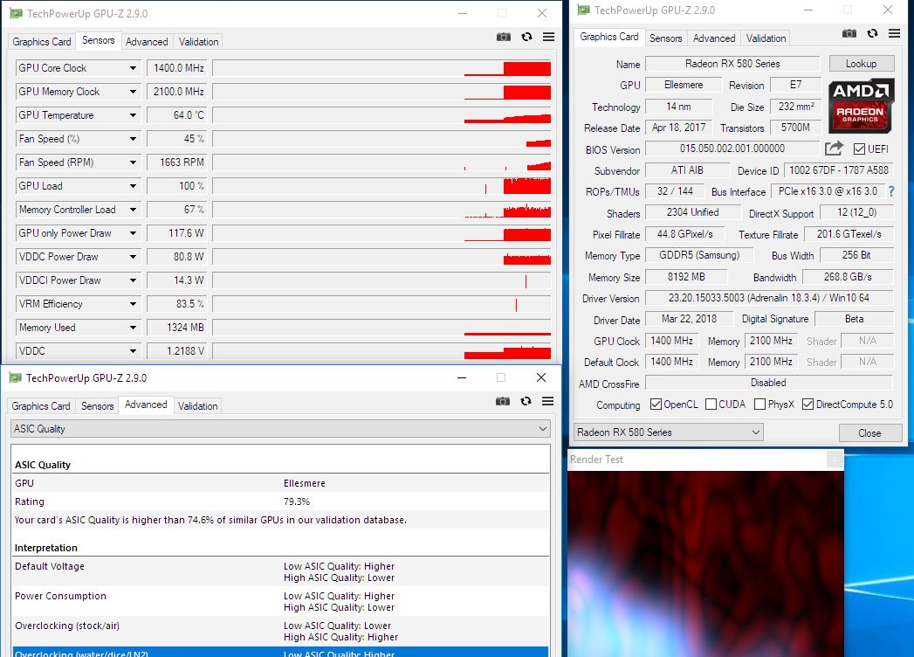Click the Close button in Graphics Card window

click(x=869, y=433)
